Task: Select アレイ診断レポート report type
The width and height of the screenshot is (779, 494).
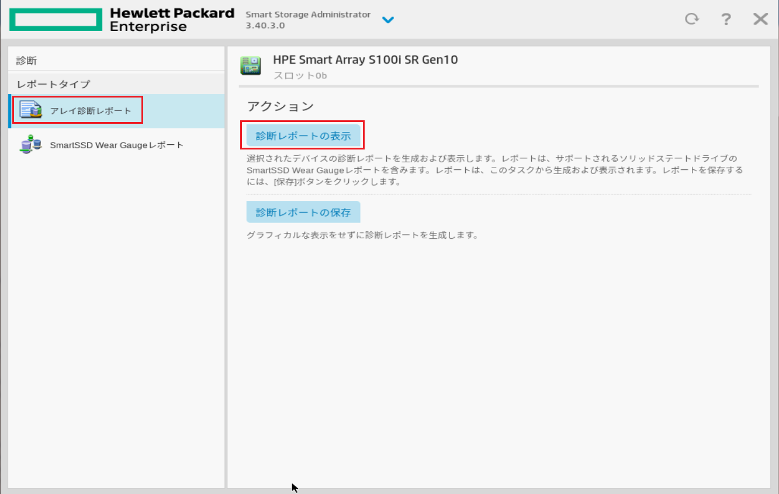Action: 116,111
